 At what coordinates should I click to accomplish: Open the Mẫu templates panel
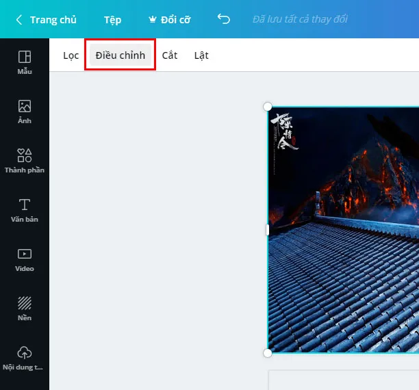pos(25,62)
